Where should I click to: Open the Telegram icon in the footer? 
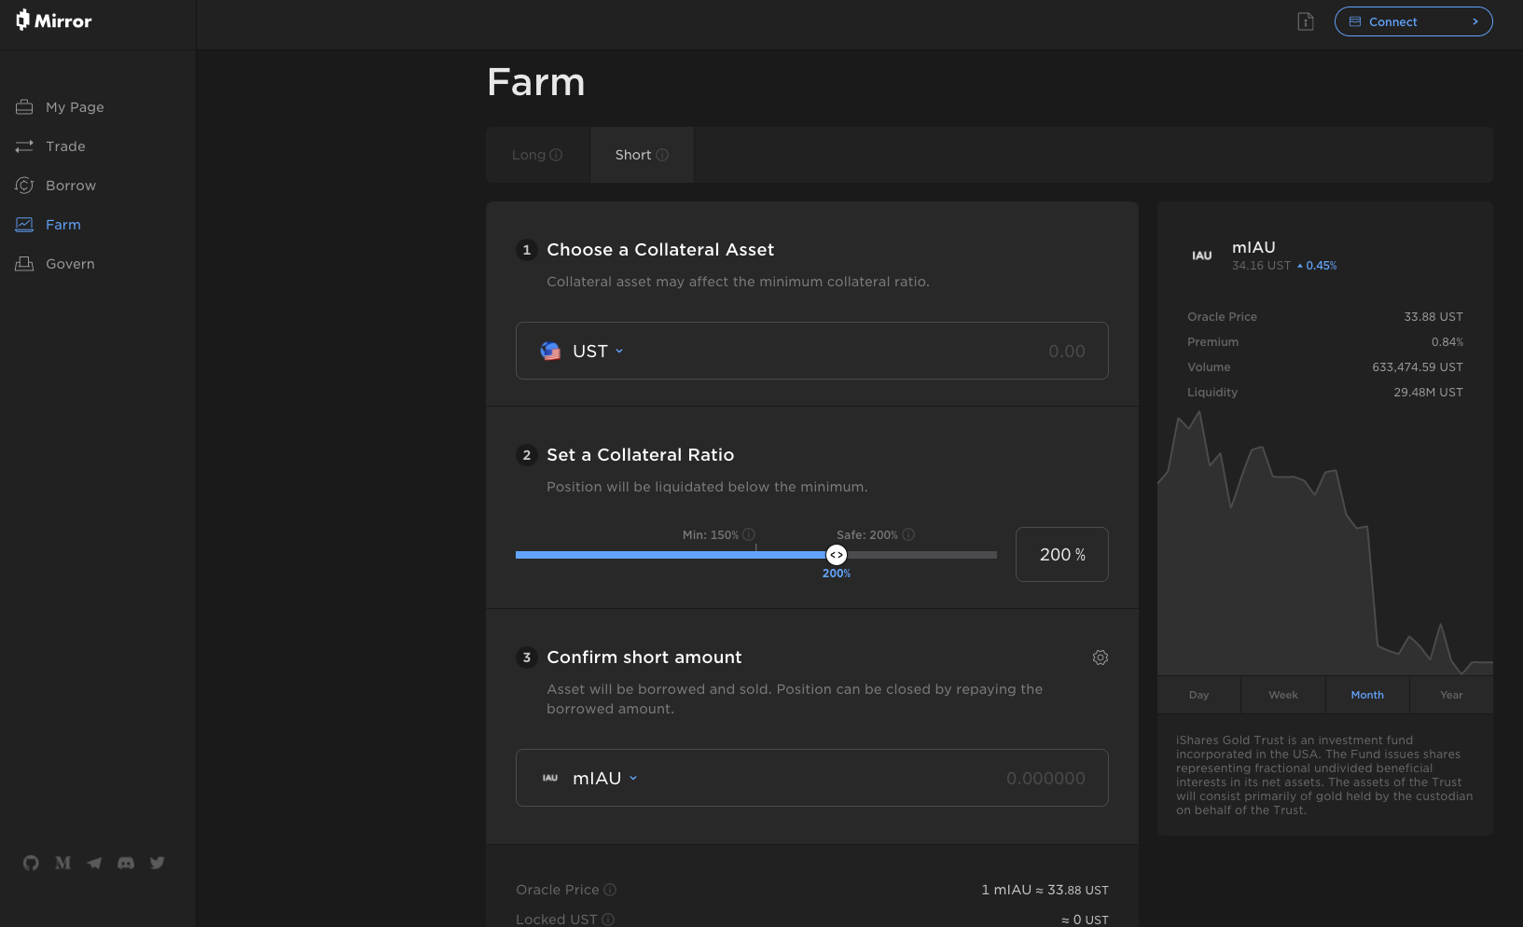pyautogui.click(x=93, y=863)
